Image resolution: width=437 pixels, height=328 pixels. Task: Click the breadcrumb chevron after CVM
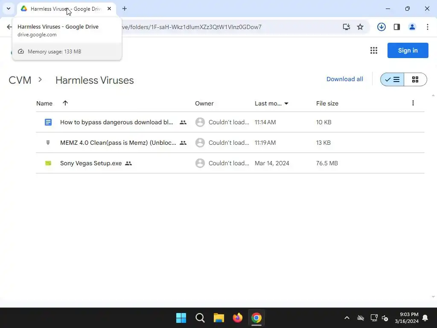click(x=40, y=80)
